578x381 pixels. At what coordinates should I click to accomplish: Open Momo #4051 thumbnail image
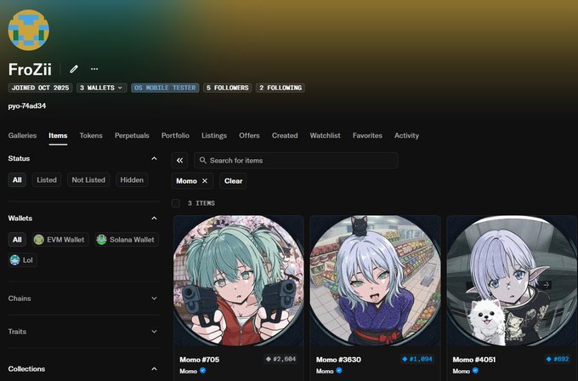[512, 281]
